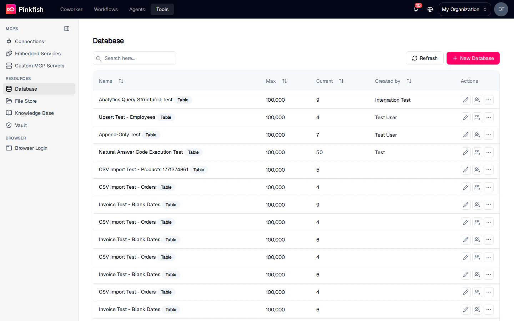
Task: Select the Vault resource in sidebar
Action: tap(20, 125)
